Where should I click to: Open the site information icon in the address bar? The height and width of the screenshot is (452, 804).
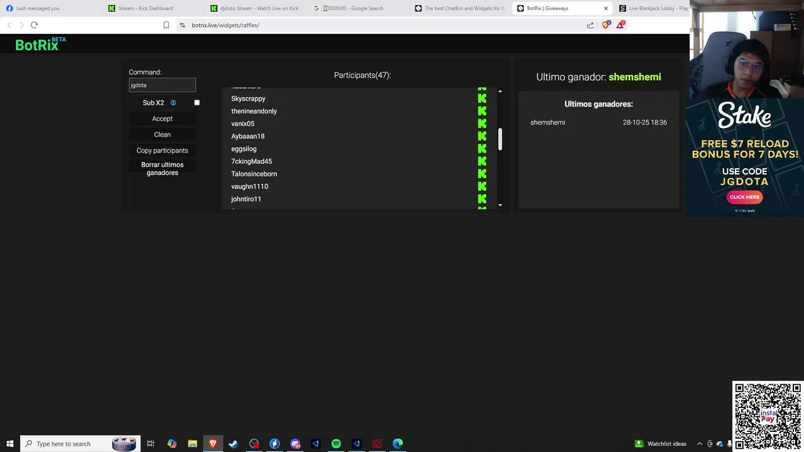[x=182, y=25]
